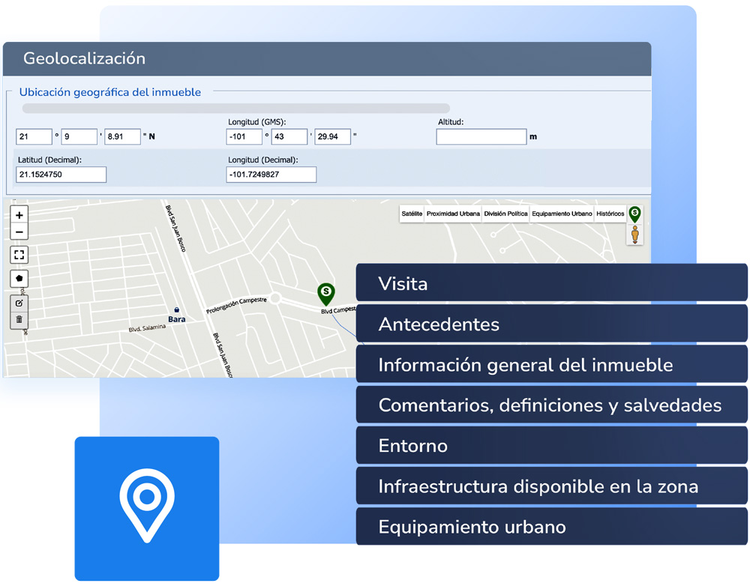The width and height of the screenshot is (750, 586).
Task: Click longitude minutes field with 43
Action: click(x=289, y=136)
